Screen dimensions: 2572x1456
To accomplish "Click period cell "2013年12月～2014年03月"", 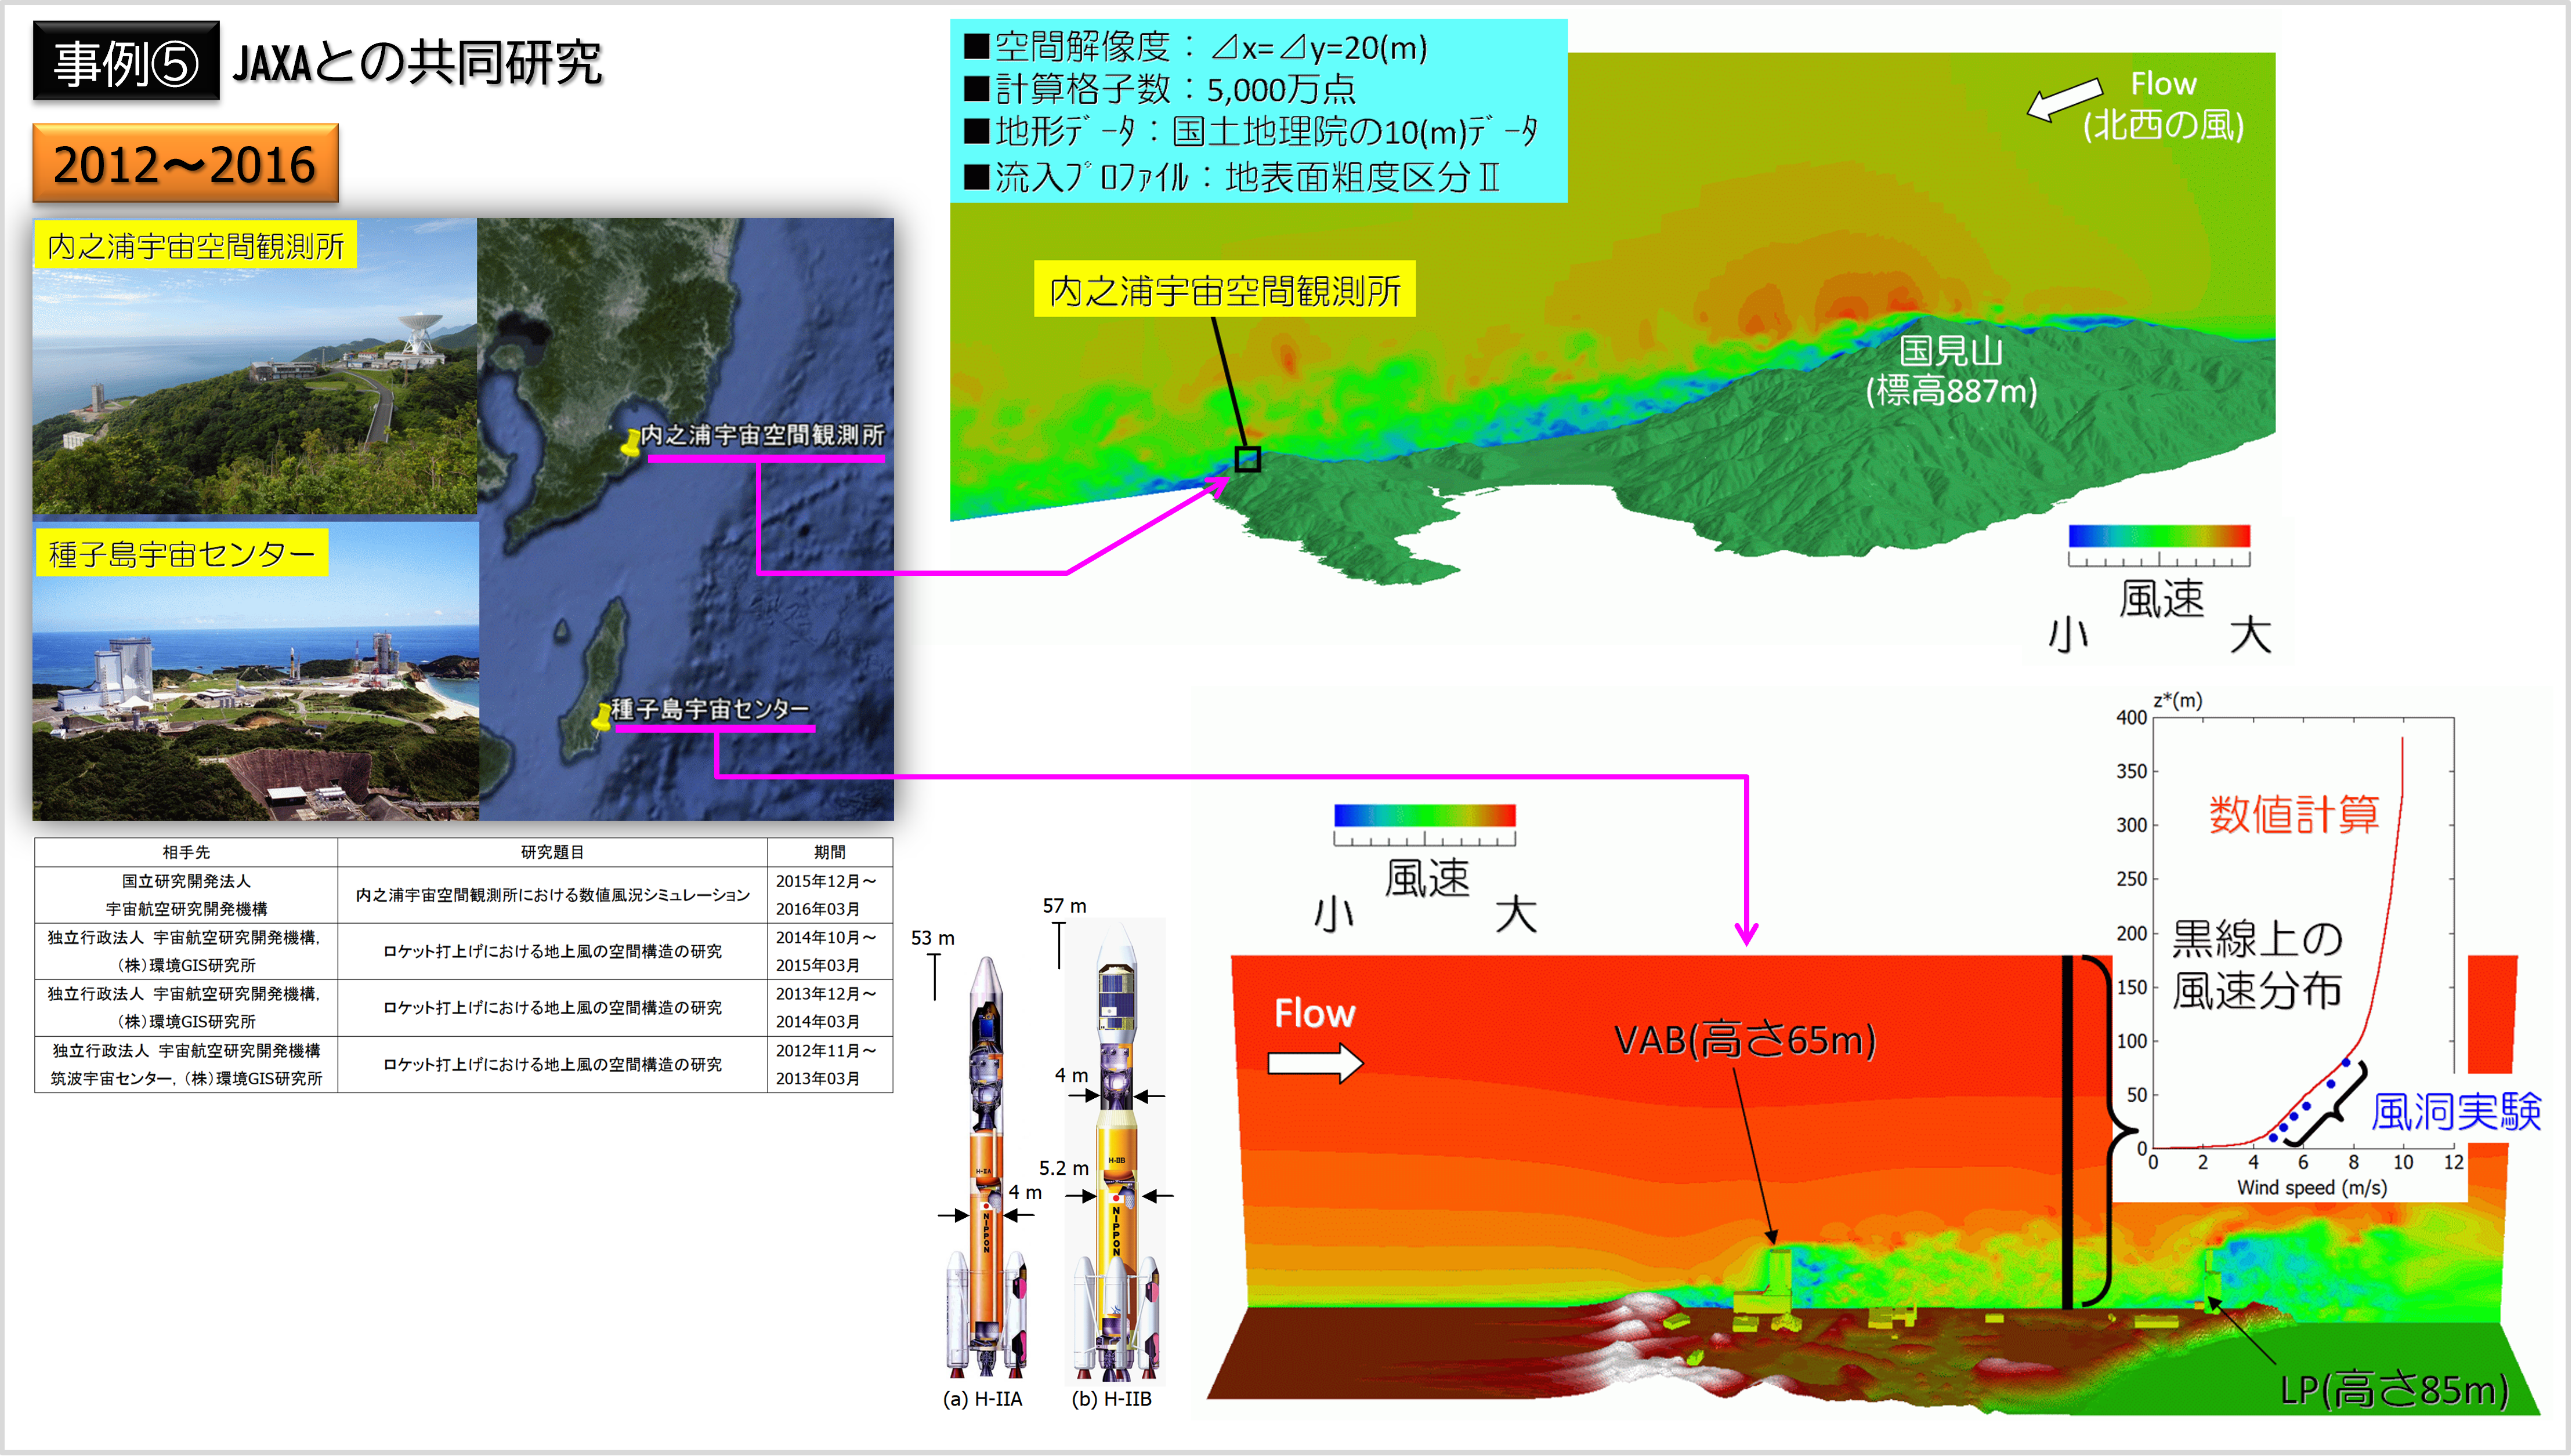I will point(829,1008).
